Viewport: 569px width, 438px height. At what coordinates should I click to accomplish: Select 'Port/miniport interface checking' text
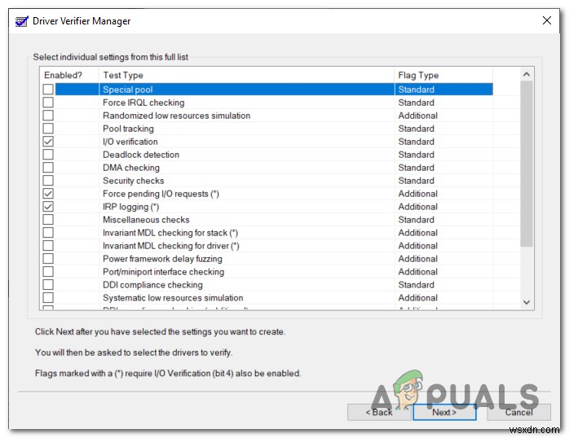coord(163,272)
